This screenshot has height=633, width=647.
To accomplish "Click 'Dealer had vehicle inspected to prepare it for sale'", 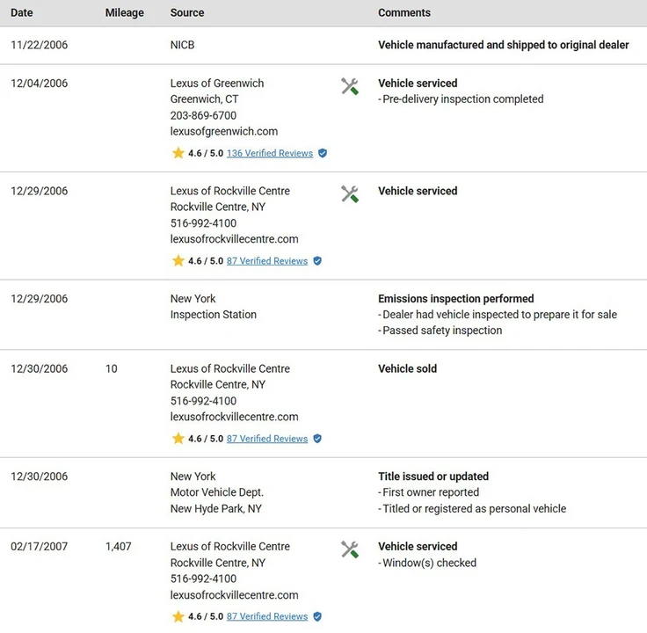I will tap(498, 315).
